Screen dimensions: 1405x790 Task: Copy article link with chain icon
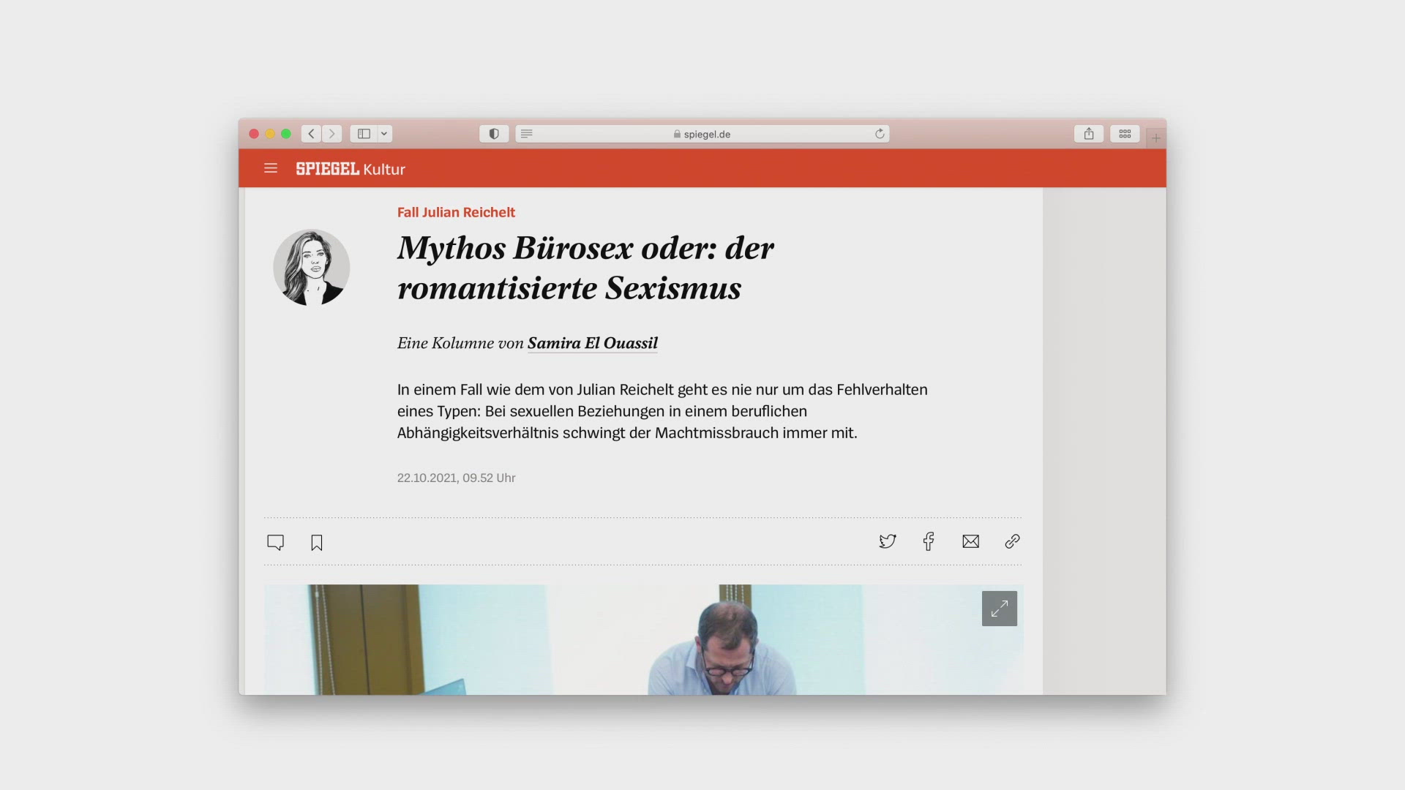[x=1012, y=541]
